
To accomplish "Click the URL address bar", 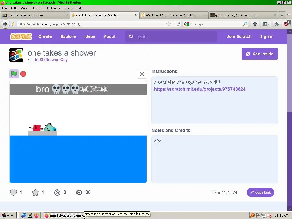I will (91, 24).
